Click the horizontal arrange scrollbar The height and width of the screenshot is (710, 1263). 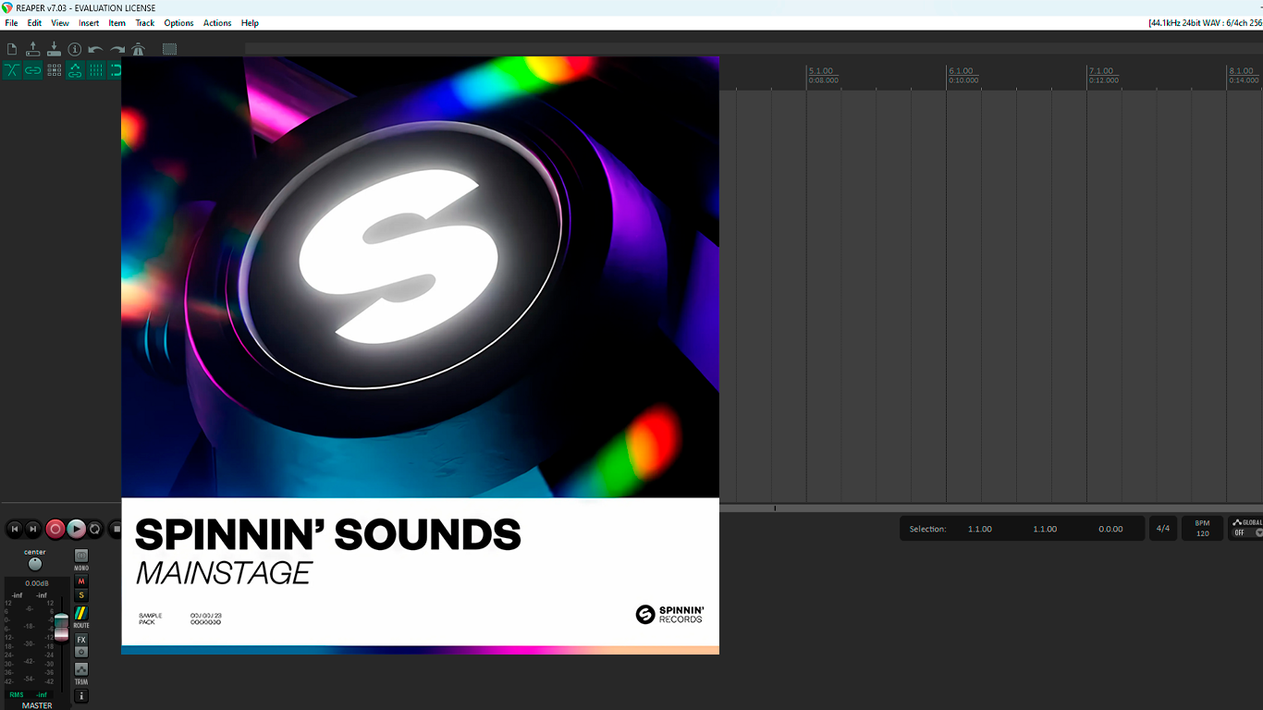(991, 508)
